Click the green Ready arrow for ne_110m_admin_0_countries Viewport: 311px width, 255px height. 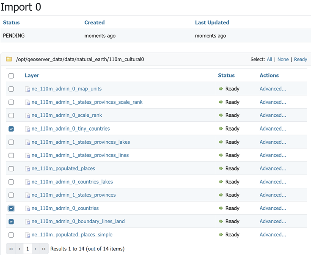[221, 208]
